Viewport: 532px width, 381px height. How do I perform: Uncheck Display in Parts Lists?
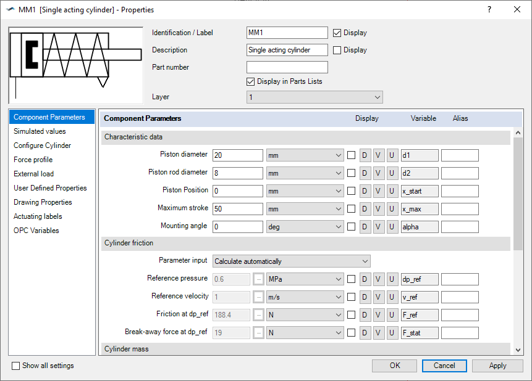coord(251,81)
